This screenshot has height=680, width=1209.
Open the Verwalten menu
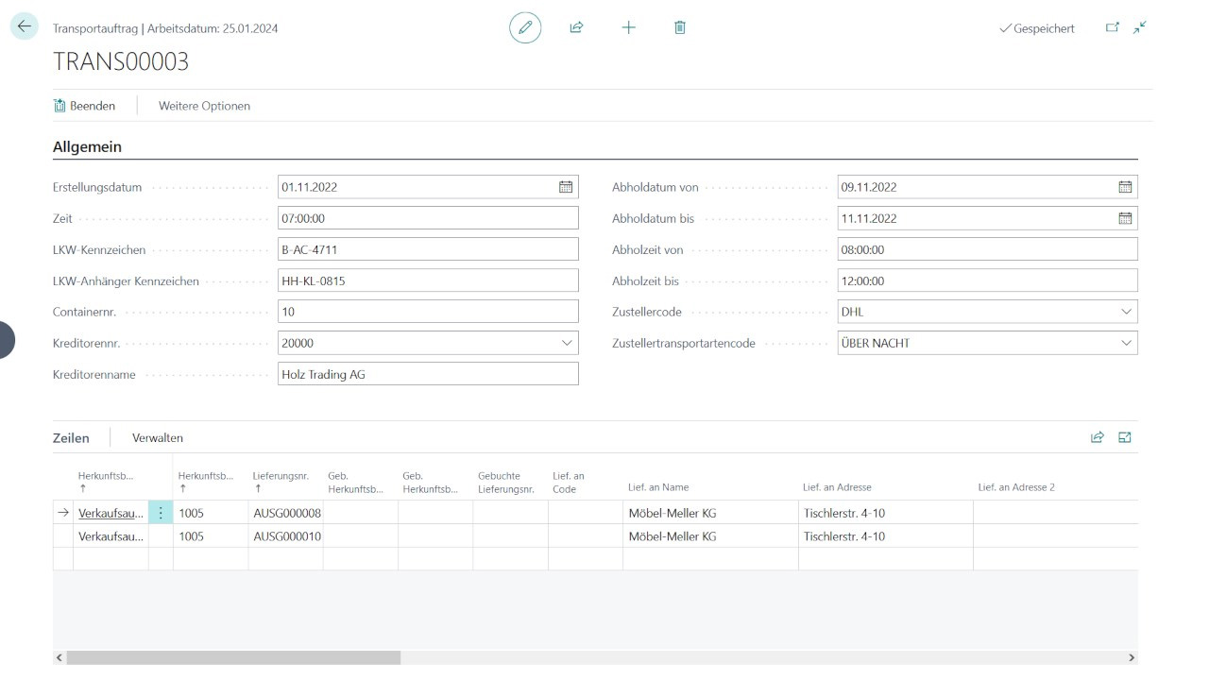[x=158, y=438]
